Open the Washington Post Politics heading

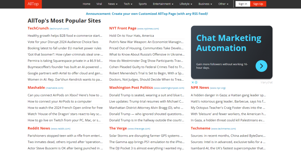(131, 88)
